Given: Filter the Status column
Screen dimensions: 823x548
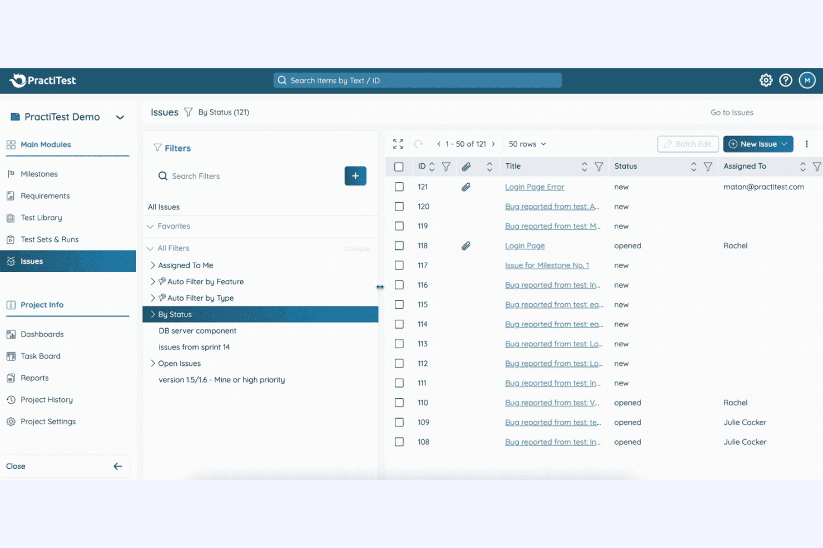Looking at the screenshot, I should [708, 167].
